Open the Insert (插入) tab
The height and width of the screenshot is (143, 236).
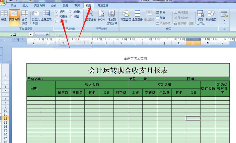tap(25, 5)
